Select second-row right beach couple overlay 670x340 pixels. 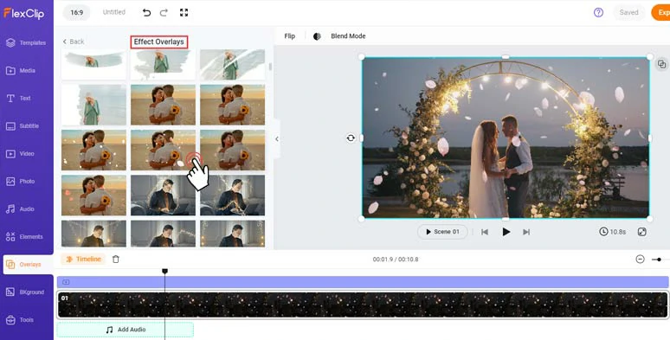233,105
